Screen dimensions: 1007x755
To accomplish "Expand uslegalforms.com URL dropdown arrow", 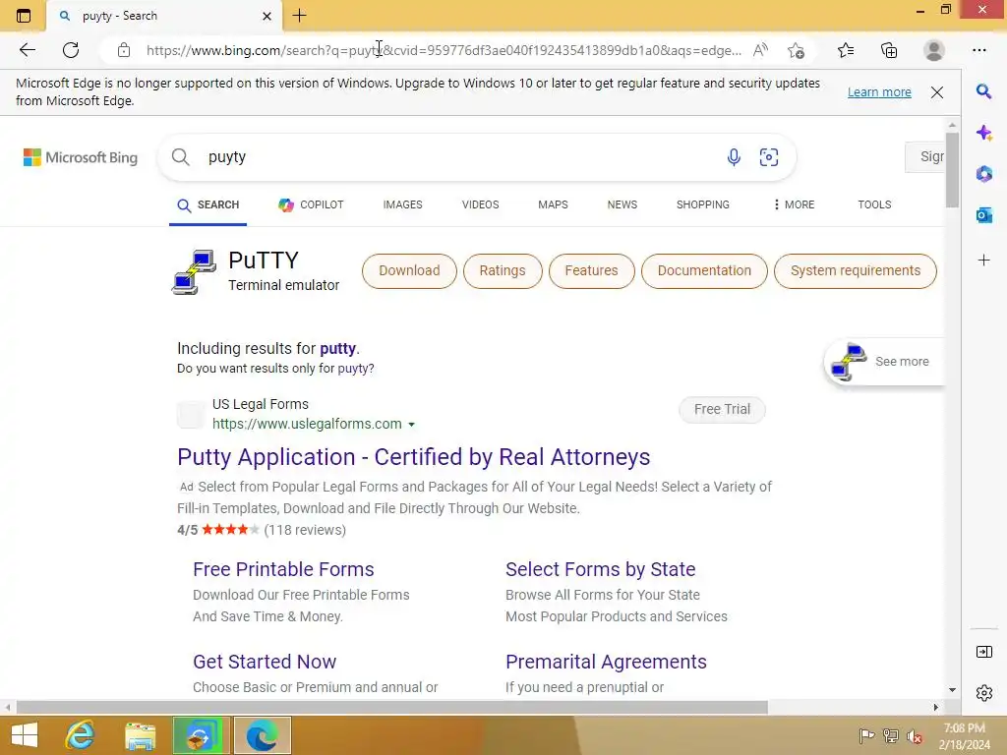I will click(x=412, y=425).
